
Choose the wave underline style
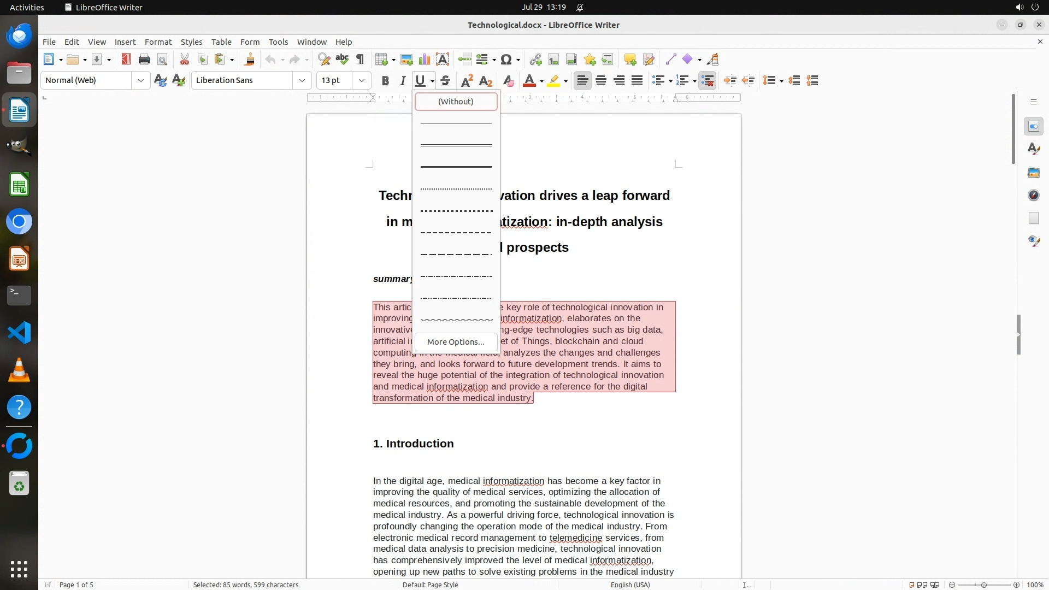(x=456, y=320)
